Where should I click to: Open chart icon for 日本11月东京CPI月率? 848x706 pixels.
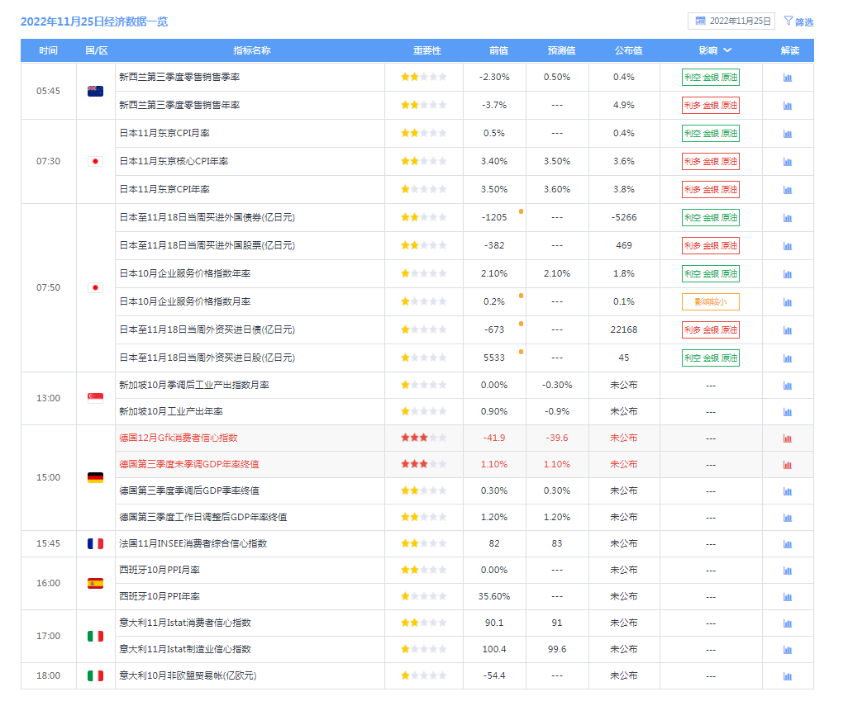click(x=788, y=134)
